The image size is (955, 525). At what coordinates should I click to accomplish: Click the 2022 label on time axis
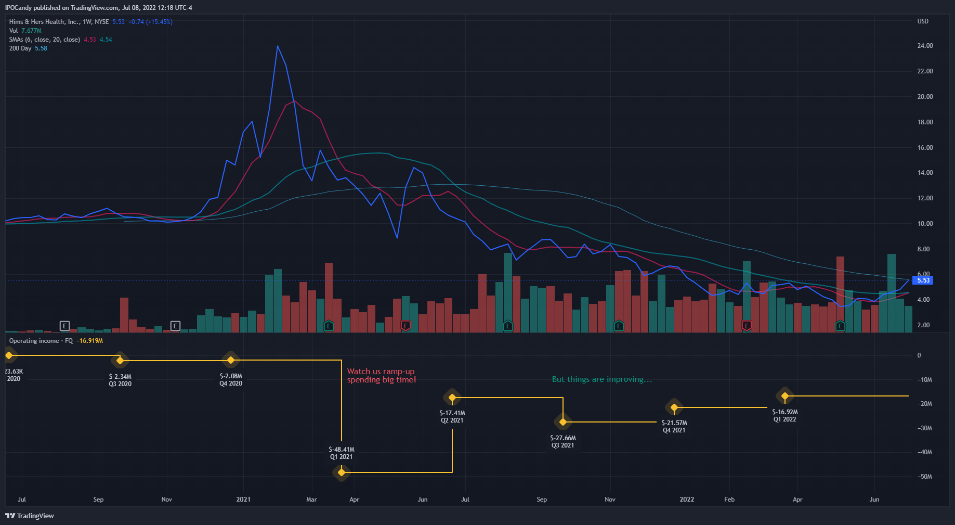coord(687,500)
